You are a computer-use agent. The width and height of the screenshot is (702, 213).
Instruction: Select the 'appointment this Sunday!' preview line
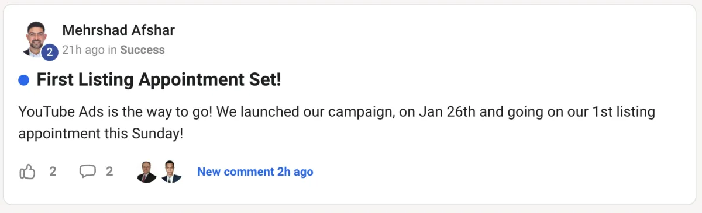pos(101,134)
